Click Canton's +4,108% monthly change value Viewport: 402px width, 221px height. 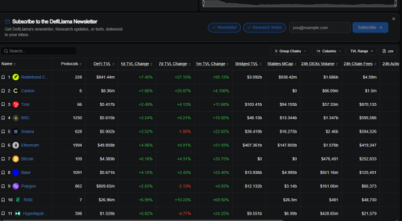(221, 91)
